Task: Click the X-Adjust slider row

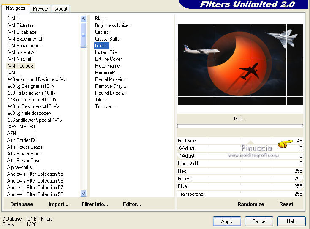Action: coord(240,148)
